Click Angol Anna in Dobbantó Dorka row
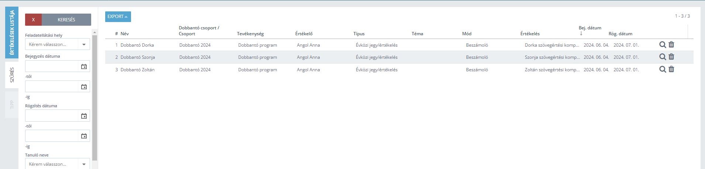This screenshot has height=169, width=705. pos(308,45)
